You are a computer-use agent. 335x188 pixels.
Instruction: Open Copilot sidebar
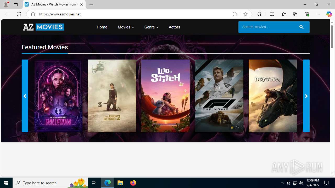click(329, 14)
